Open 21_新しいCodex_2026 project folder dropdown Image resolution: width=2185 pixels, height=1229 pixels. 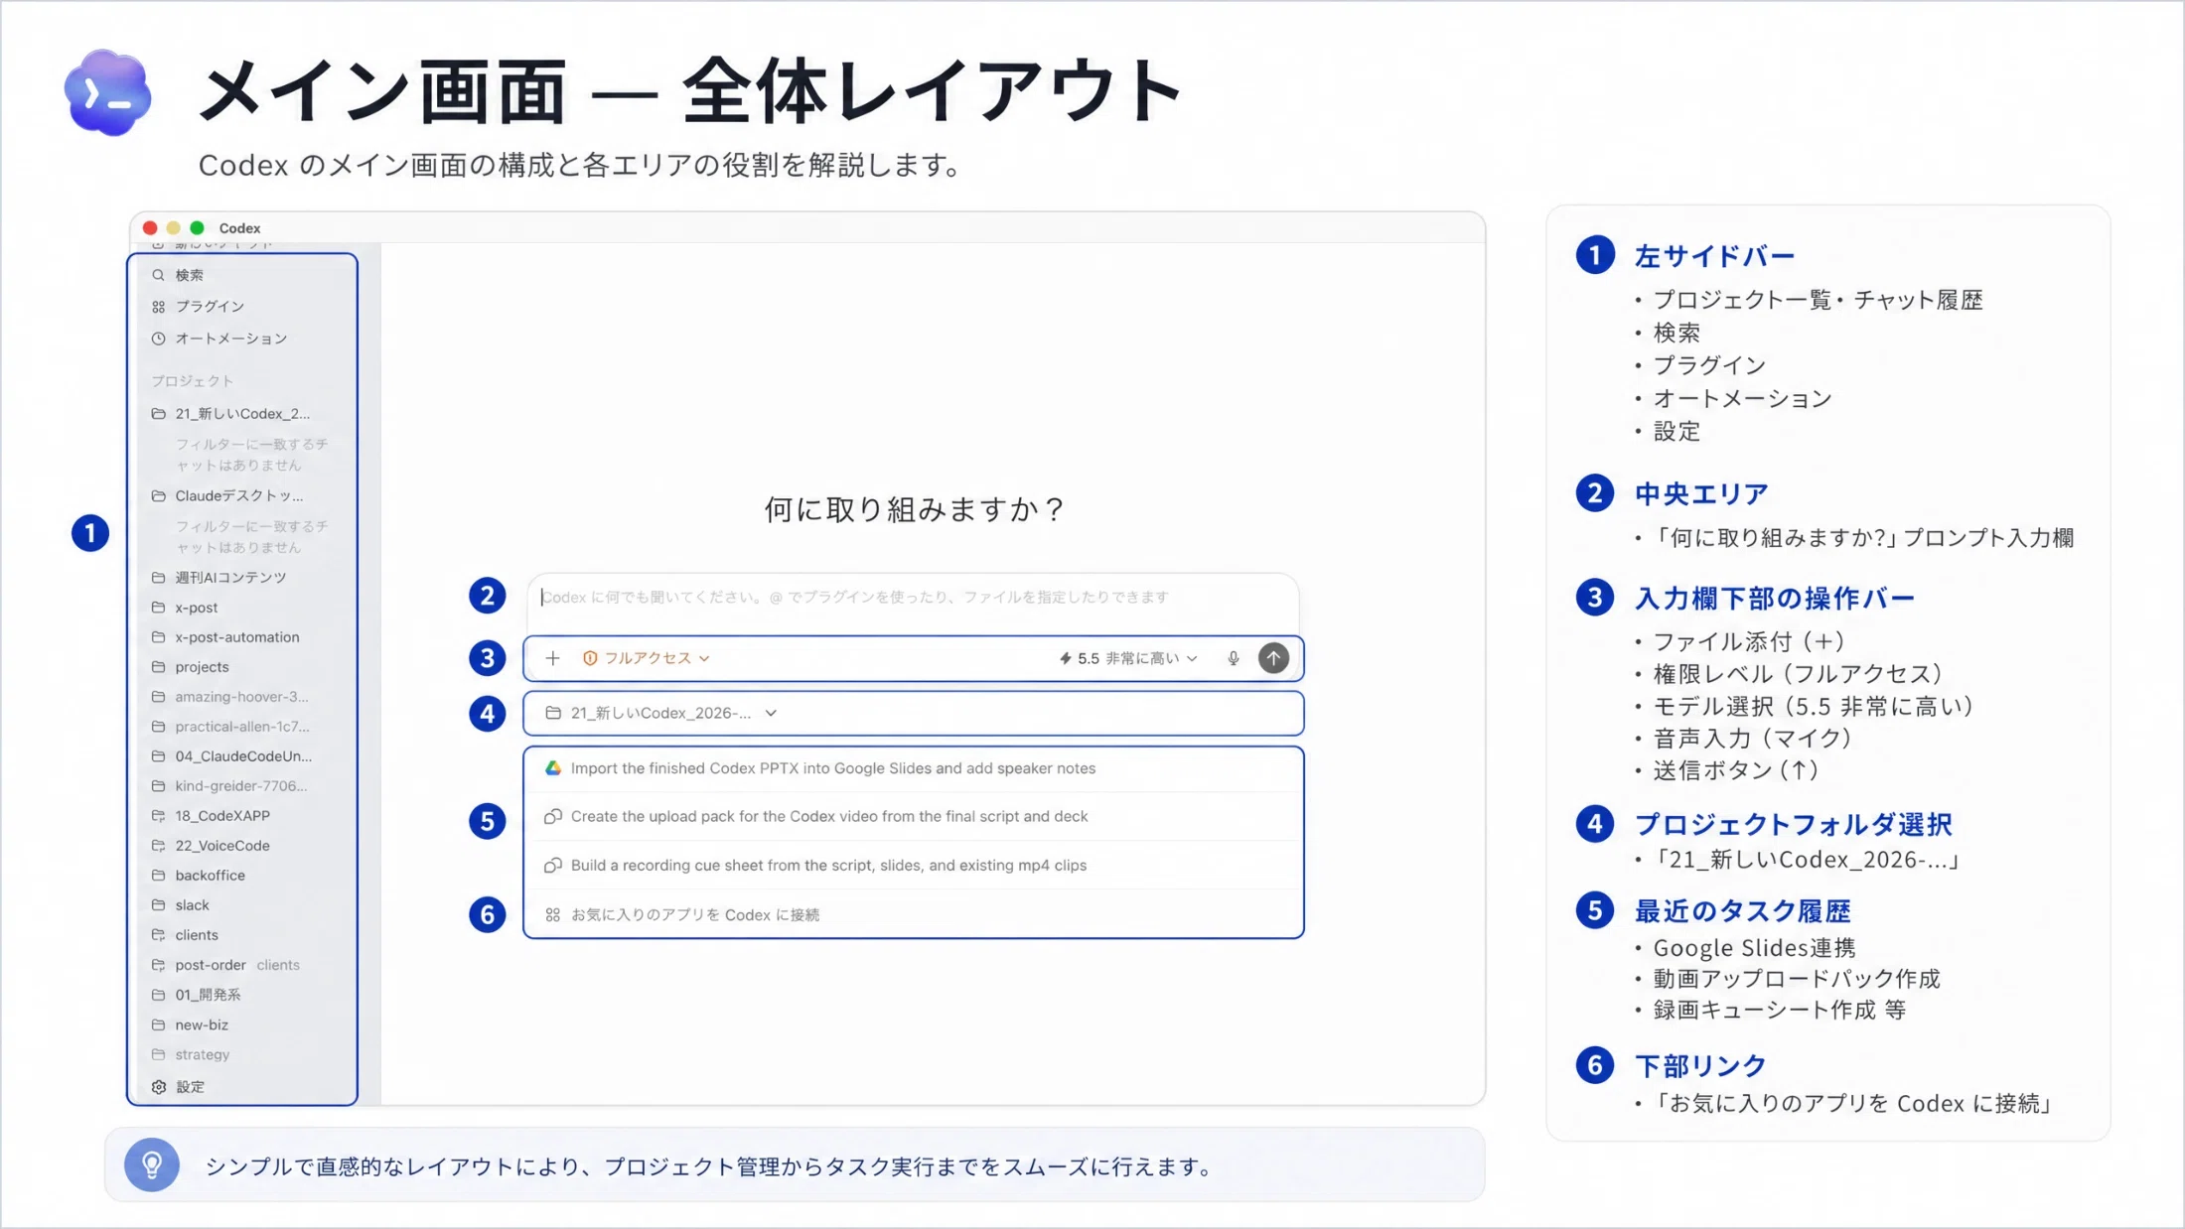click(662, 713)
